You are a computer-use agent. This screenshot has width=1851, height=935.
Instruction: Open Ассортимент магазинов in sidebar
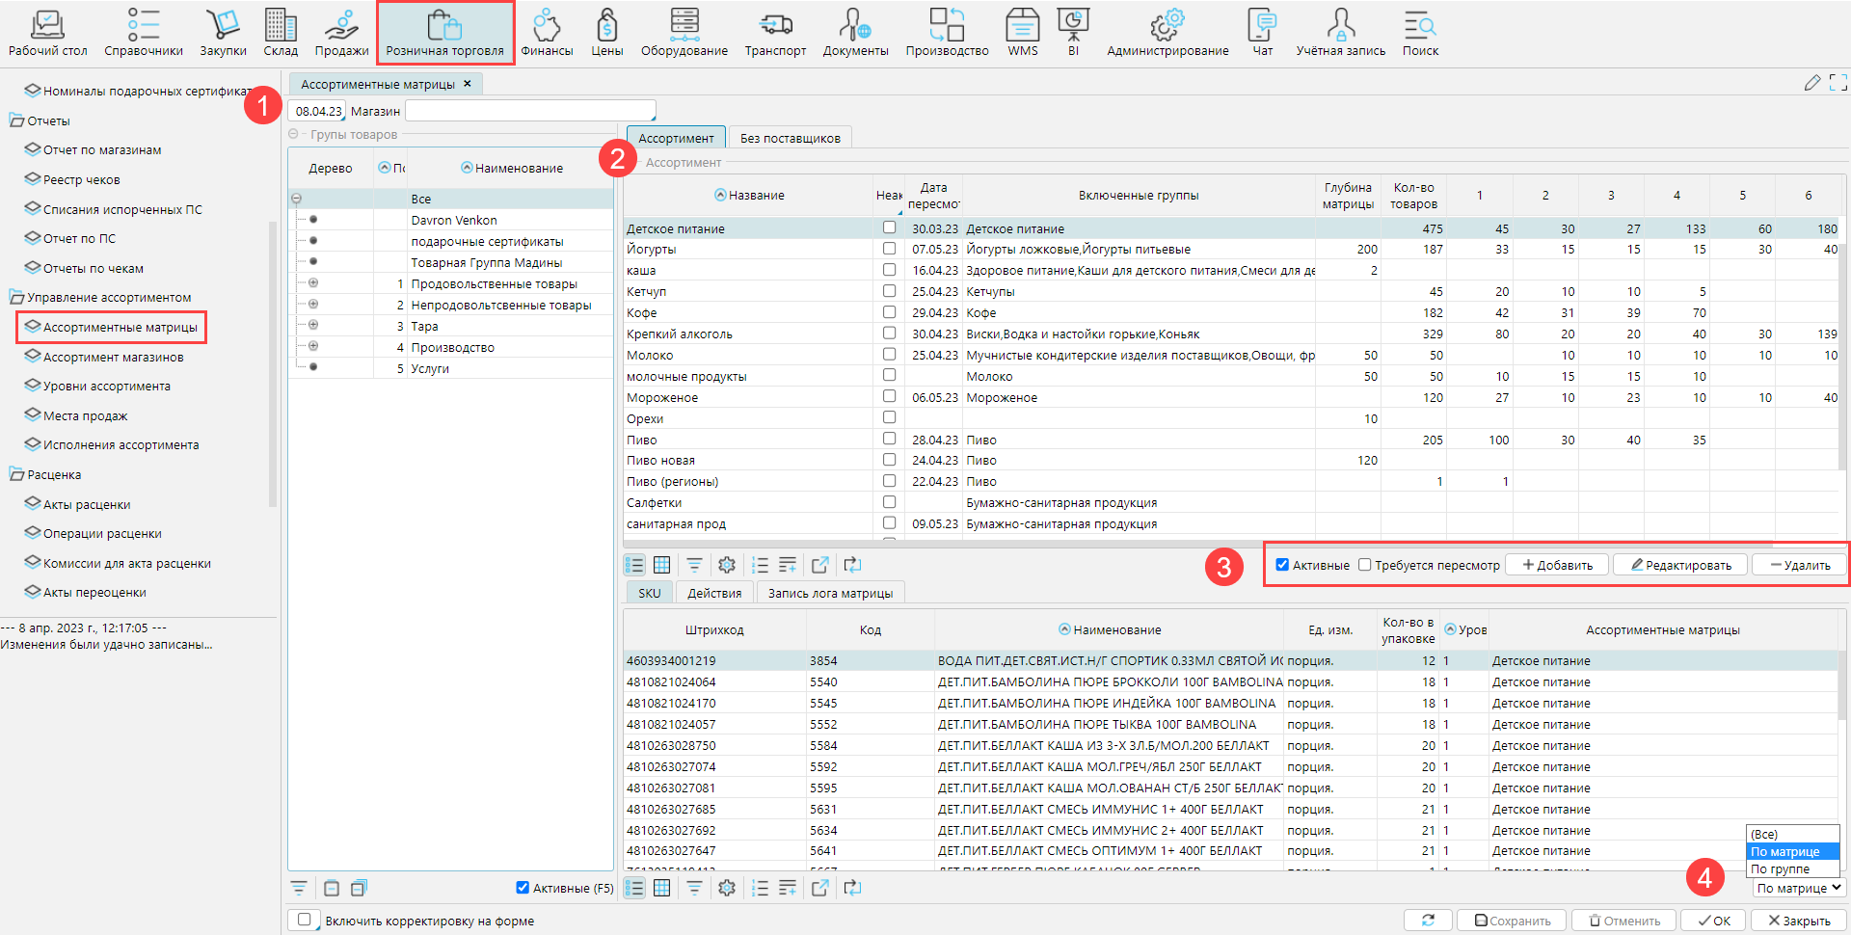click(x=113, y=357)
